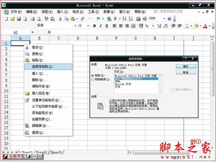Open the zoom 100% dropdown
This screenshot has height=162, width=216.
[164, 18]
